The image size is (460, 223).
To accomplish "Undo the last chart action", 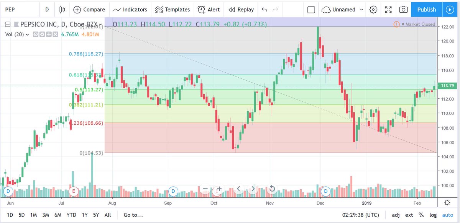I will tap(264, 10).
